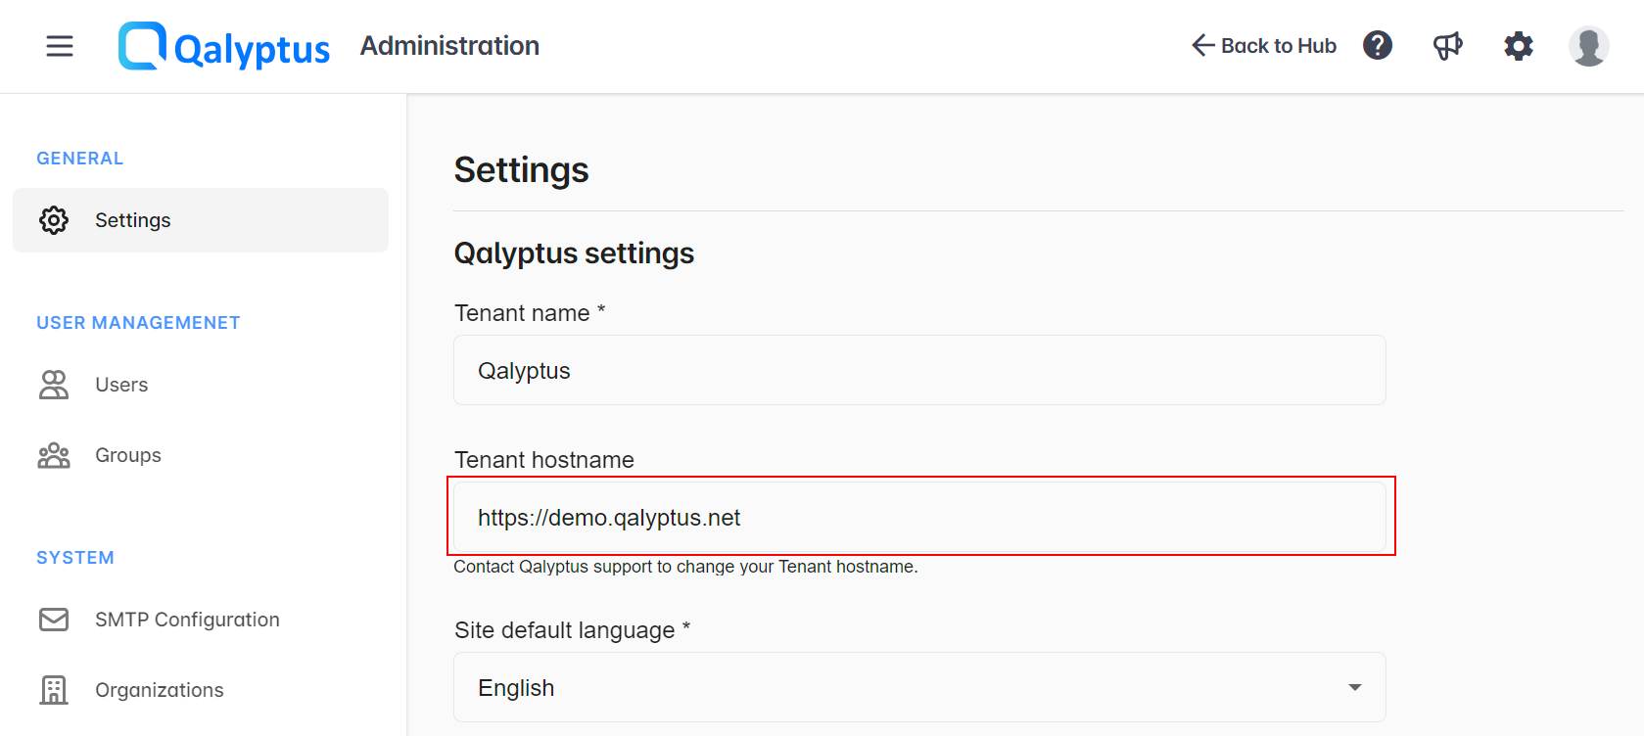The width and height of the screenshot is (1644, 736).
Task: Click the USER MANAGEMENET section heading
Action: (x=138, y=323)
